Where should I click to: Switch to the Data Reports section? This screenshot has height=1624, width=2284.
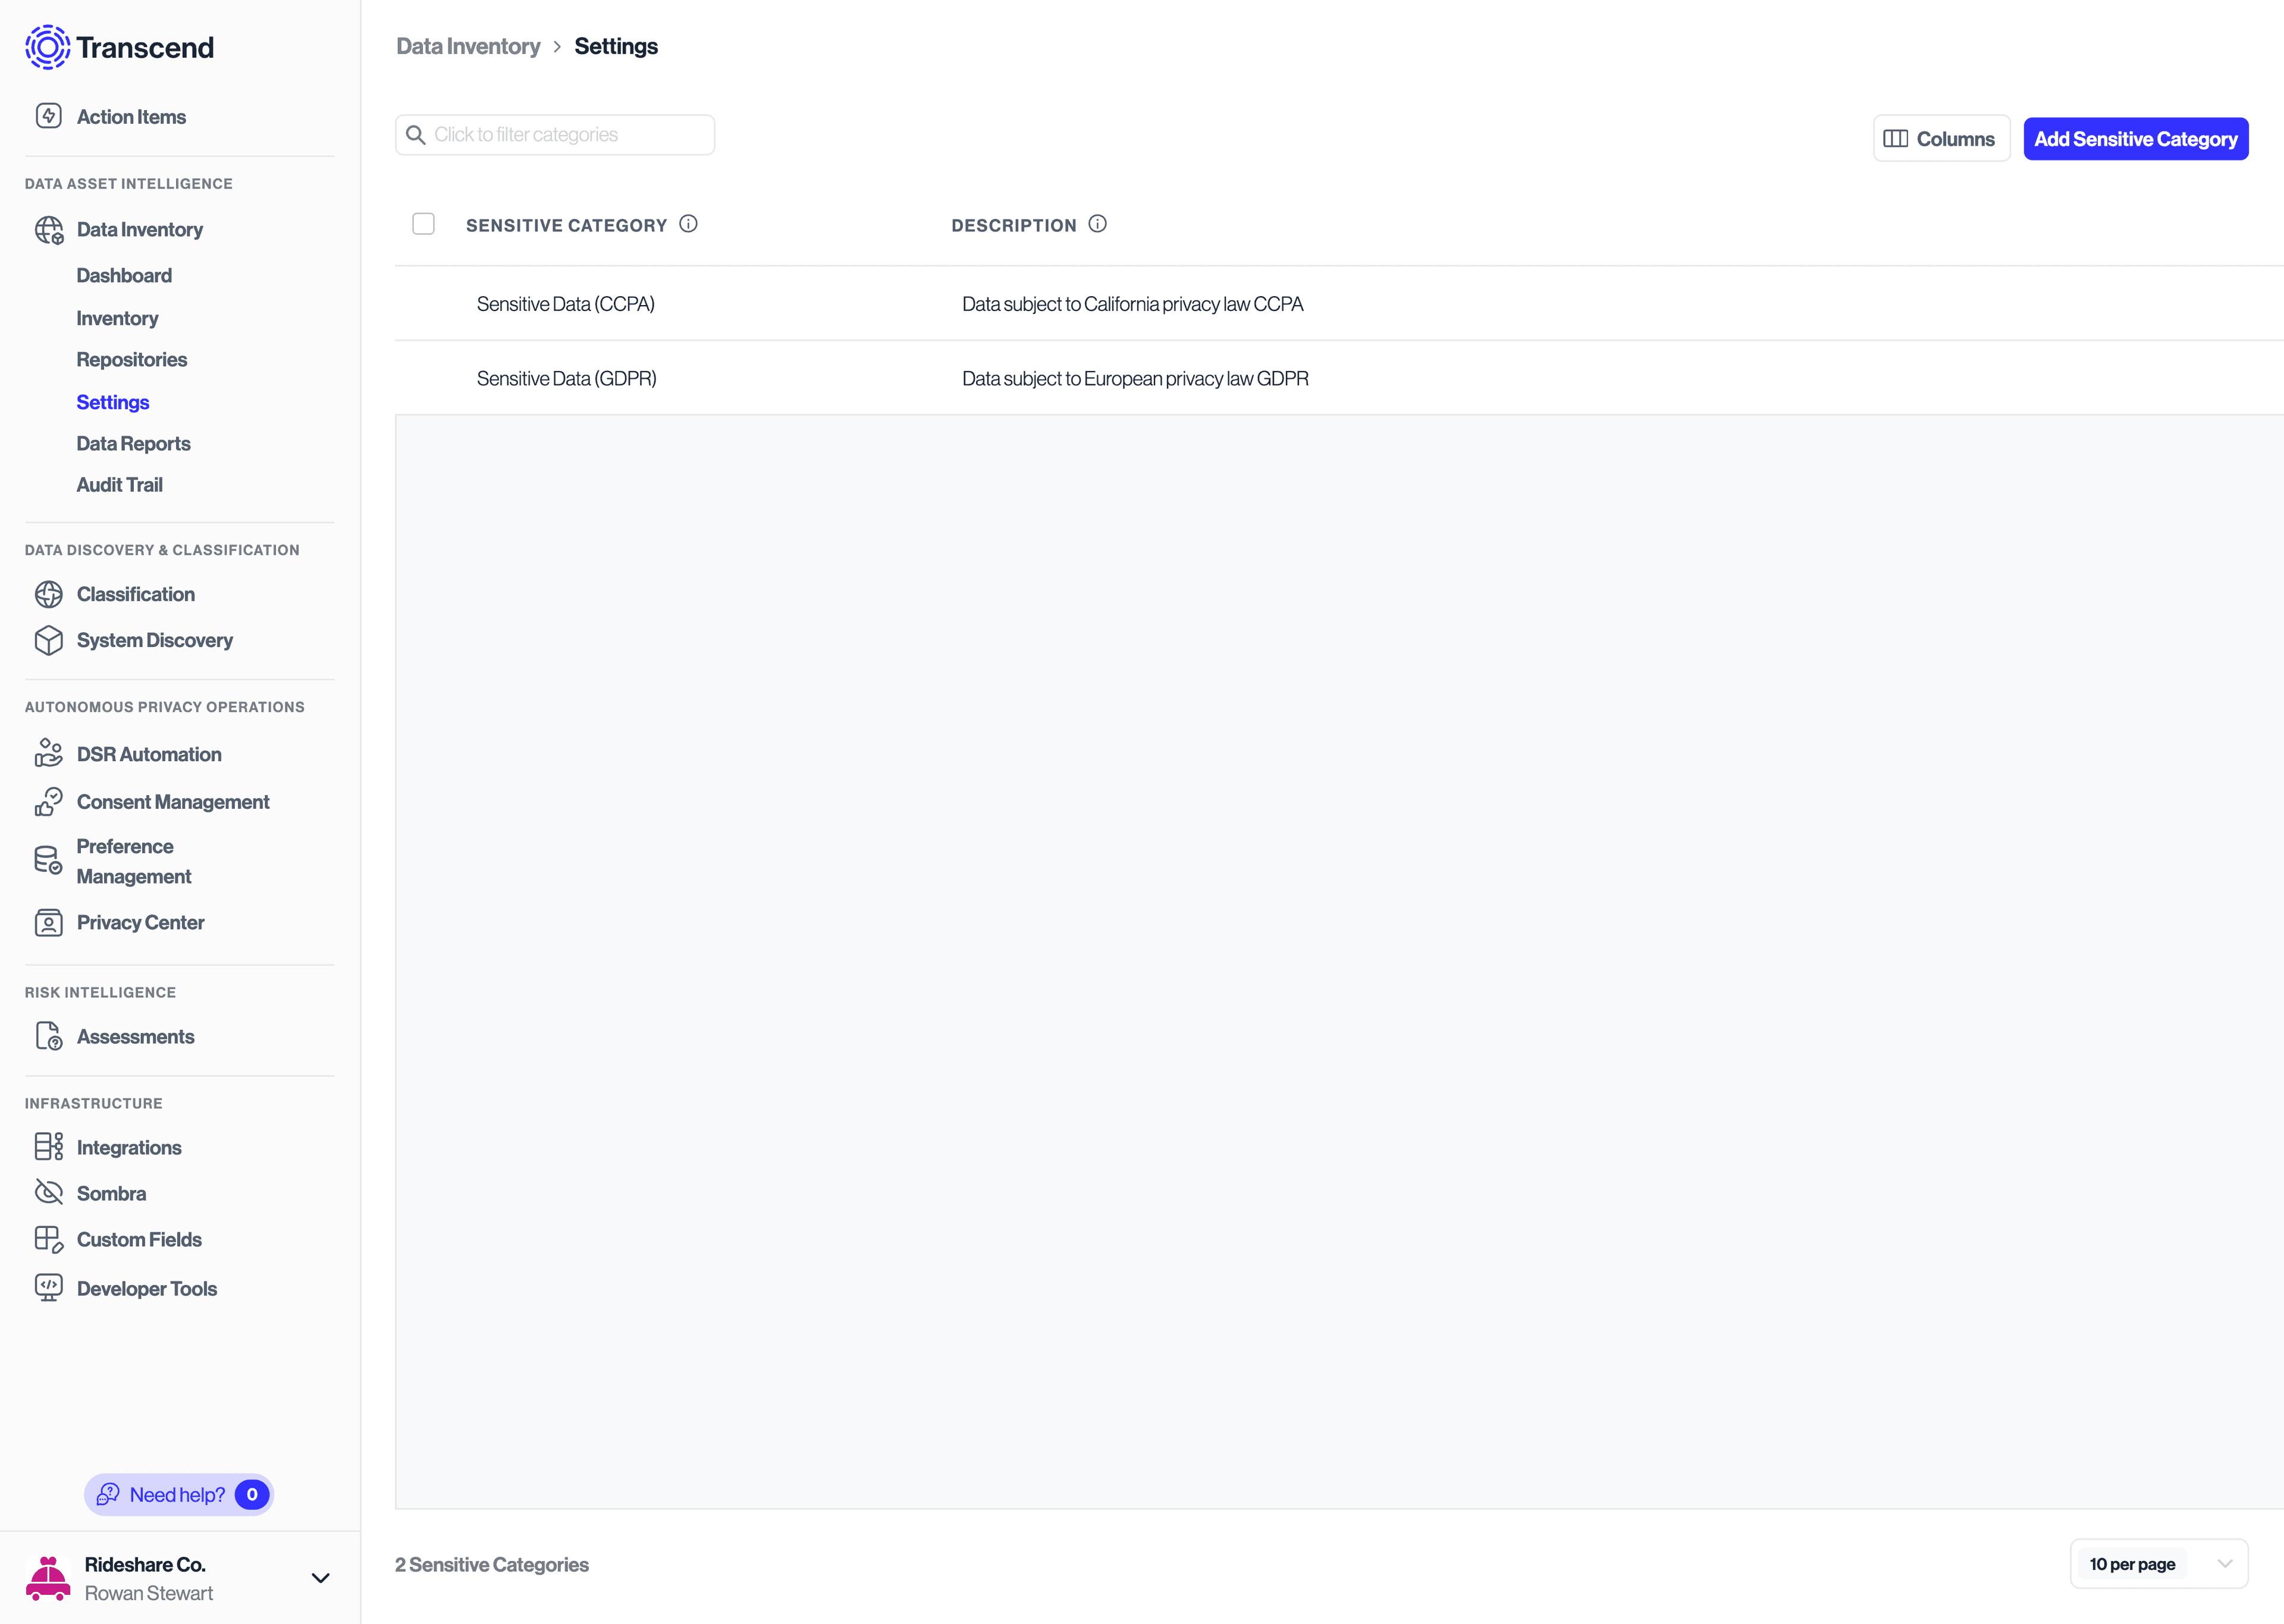point(133,443)
